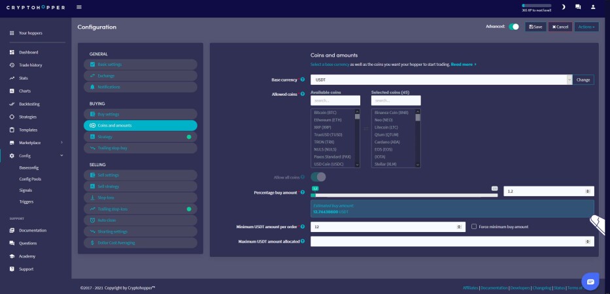Open Notifications settings section
The width and height of the screenshot is (610, 294).
pyautogui.click(x=141, y=87)
